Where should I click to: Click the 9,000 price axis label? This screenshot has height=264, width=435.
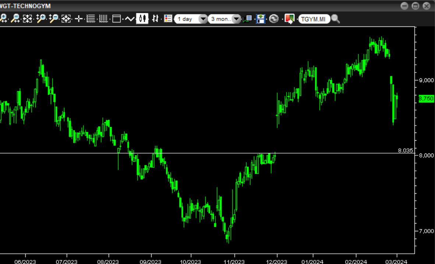point(427,80)
